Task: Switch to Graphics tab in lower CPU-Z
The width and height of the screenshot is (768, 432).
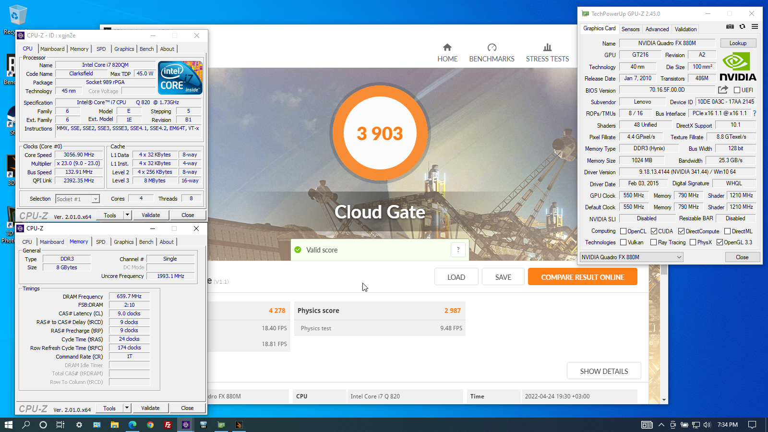Action: pyautogui.click(x=124, y=242)
